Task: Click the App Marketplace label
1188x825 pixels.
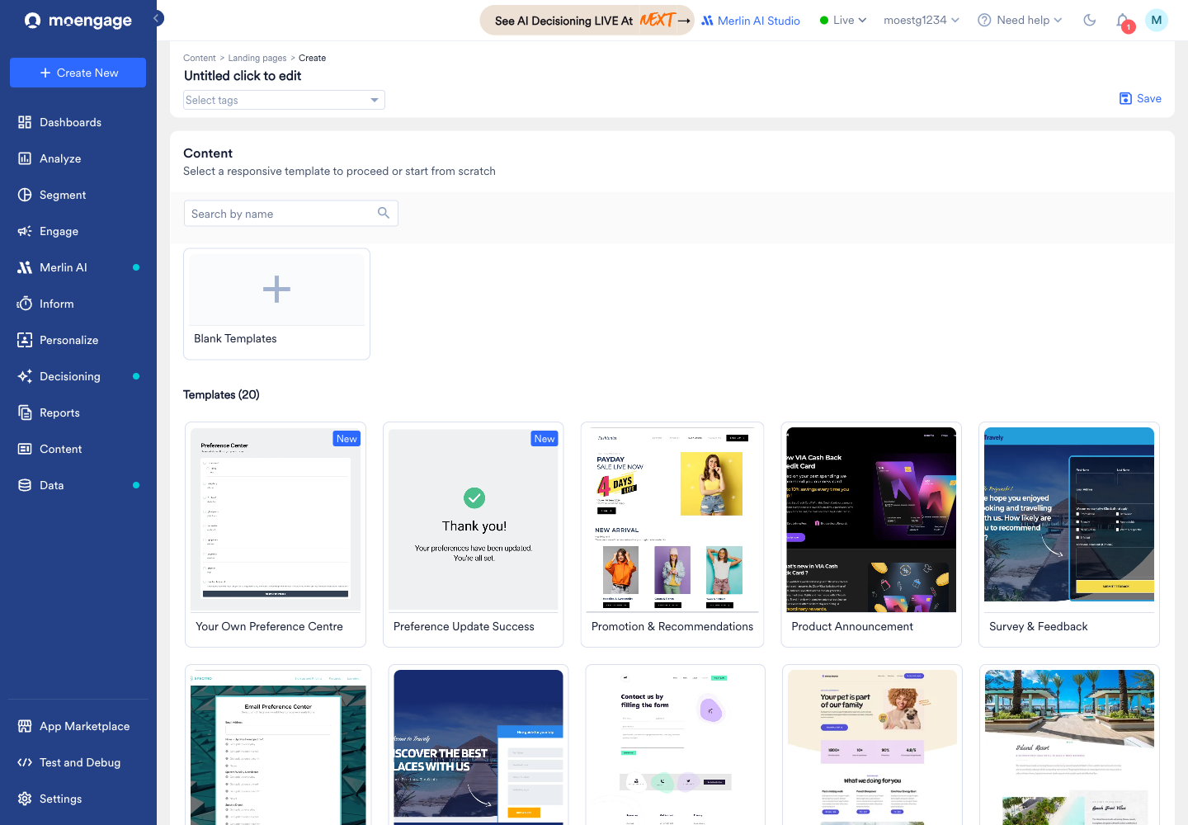Action: 84,726
